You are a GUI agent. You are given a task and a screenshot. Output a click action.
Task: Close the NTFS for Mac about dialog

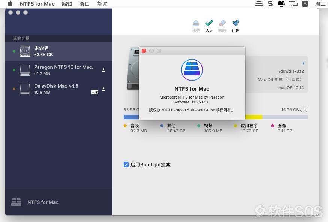tap(144, 51)
